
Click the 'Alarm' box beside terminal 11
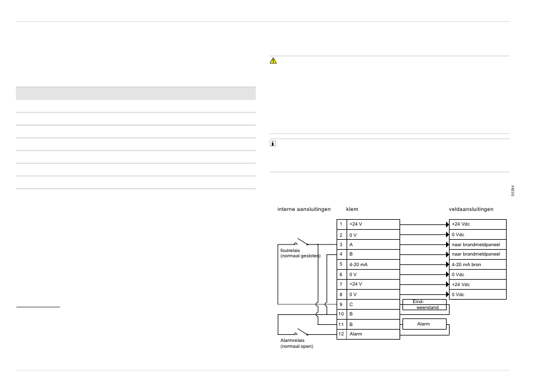point(425,324)
